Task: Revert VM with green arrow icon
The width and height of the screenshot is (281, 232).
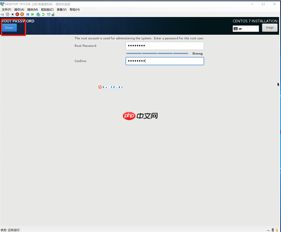Action: [x=43, y=14]
